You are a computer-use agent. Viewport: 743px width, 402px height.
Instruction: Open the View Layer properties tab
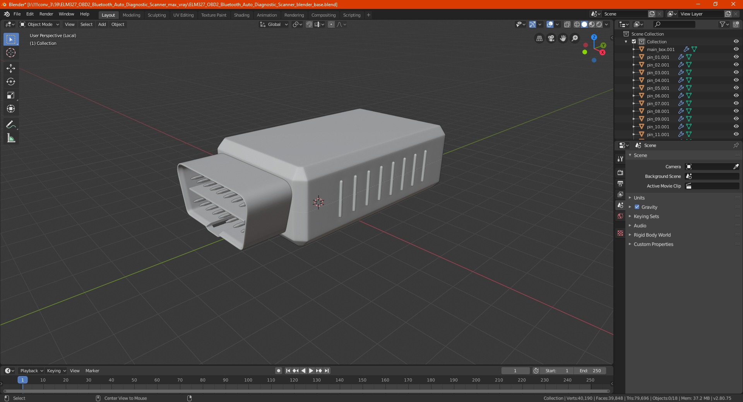pyautogui.click(x=620, y=194)
